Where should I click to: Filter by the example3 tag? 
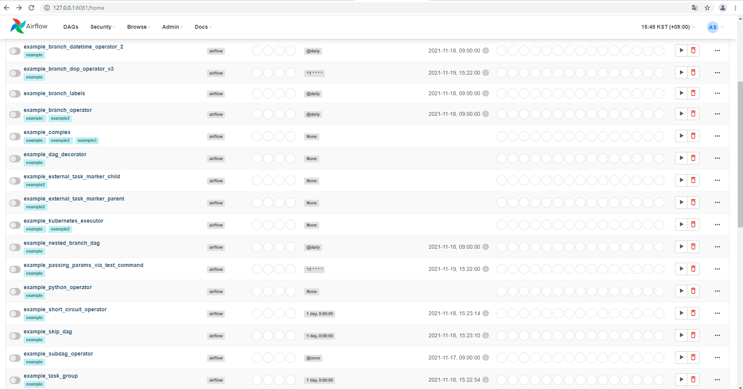click(87, 141)
